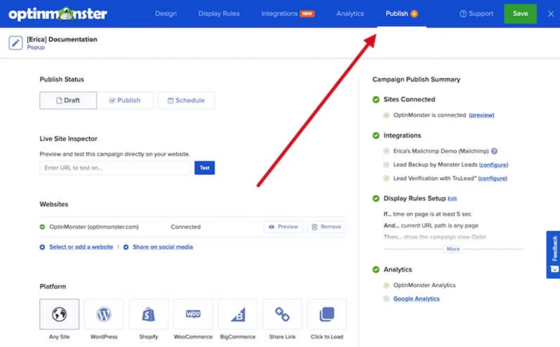Click Share on social media link
Viewport: 560px width, 347px height.
click(x=163, y=247)
